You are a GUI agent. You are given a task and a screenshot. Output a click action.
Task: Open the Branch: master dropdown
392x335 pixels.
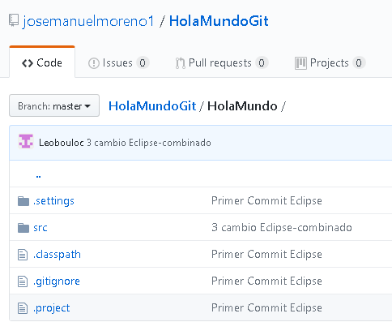54,105
